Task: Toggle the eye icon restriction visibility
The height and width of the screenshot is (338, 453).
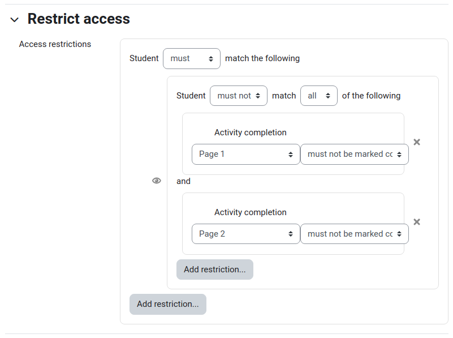Action: pos(157,181)
